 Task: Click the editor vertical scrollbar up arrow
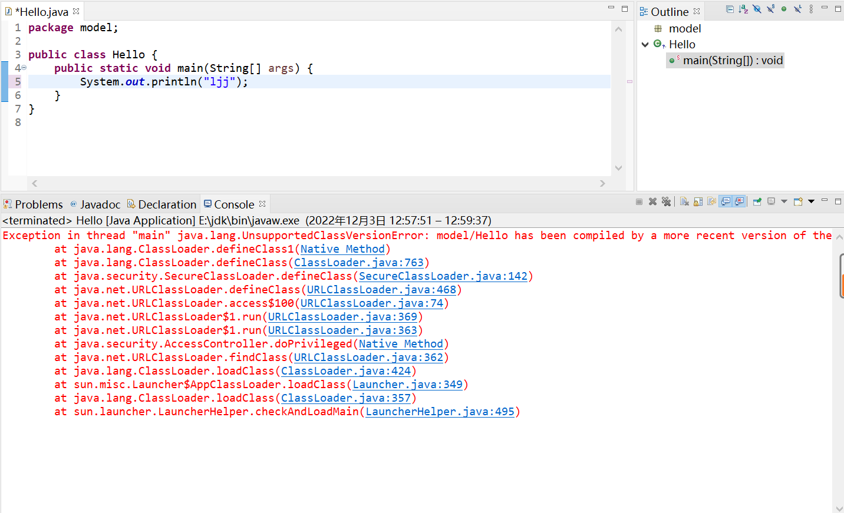(x=618, y=29)
